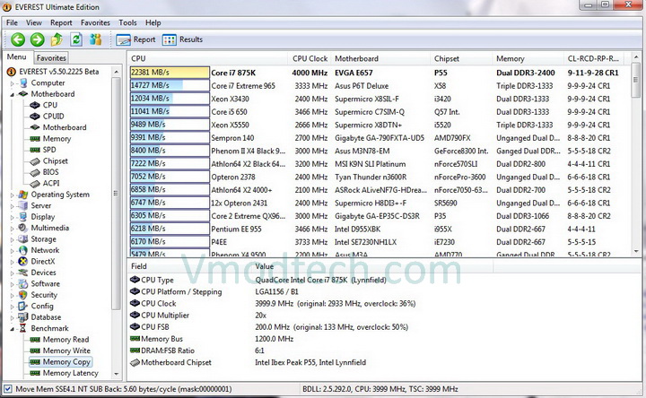Sort by the CL-RCD-RP-R... column header
The height and width of the screenshot is (398, 646).
[594, 58]
